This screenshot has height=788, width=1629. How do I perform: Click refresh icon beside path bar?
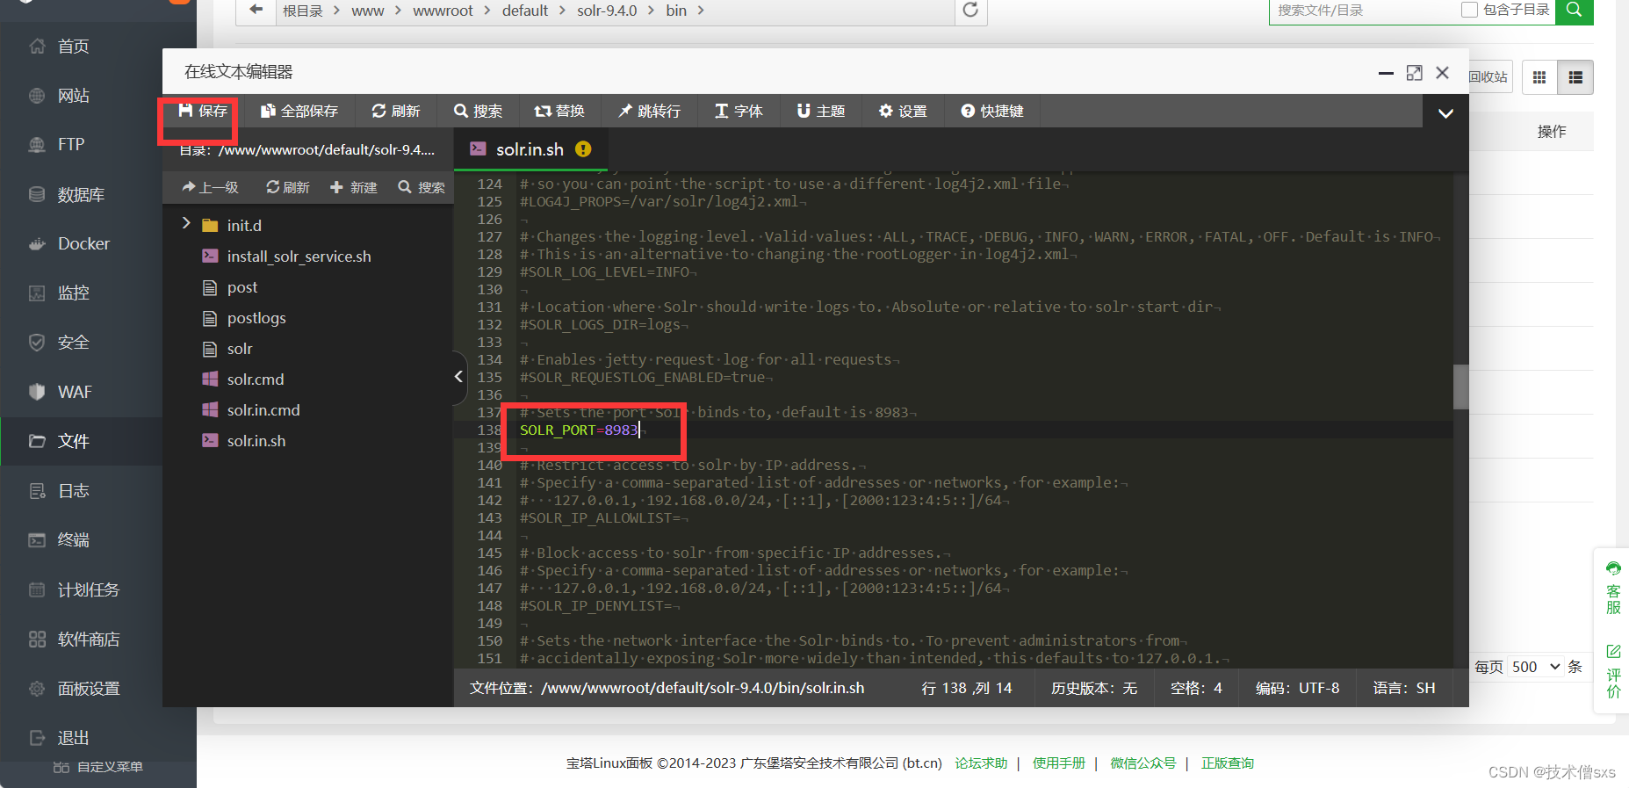(970, 10)
